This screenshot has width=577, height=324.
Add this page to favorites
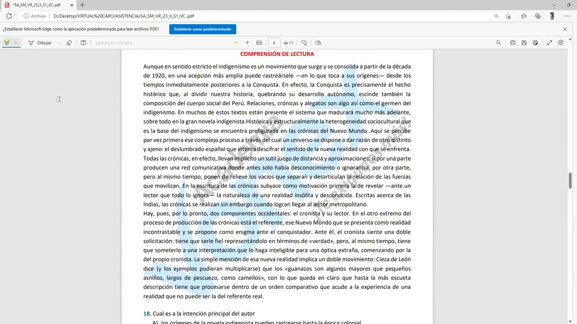[508, 16]
